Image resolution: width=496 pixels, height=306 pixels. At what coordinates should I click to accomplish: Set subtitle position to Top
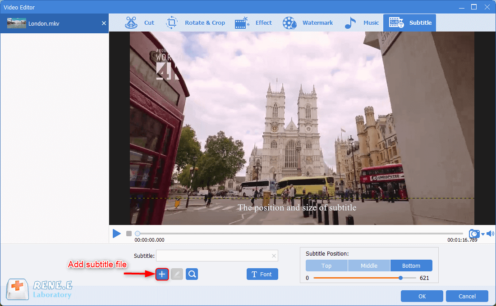(326, 265)
